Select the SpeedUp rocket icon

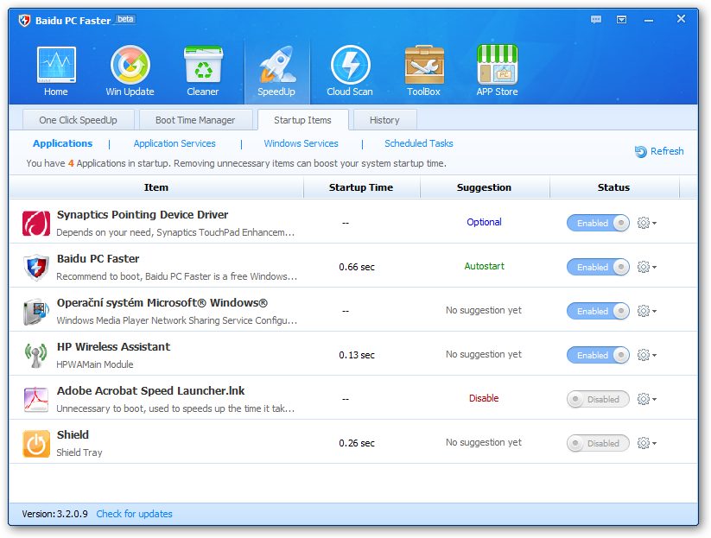276,65
